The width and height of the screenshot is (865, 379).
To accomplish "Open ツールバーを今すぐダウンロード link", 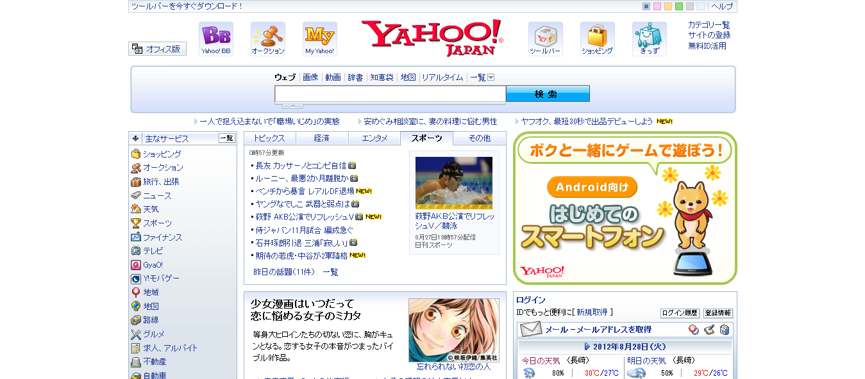I will click(187, 6).
